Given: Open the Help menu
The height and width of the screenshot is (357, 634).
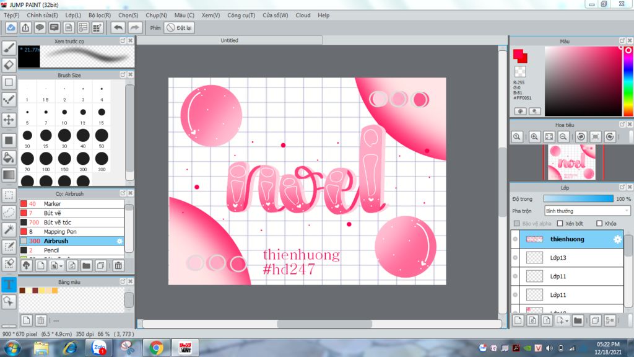Looking at the screenshot, I should click(x=323, y=15).
